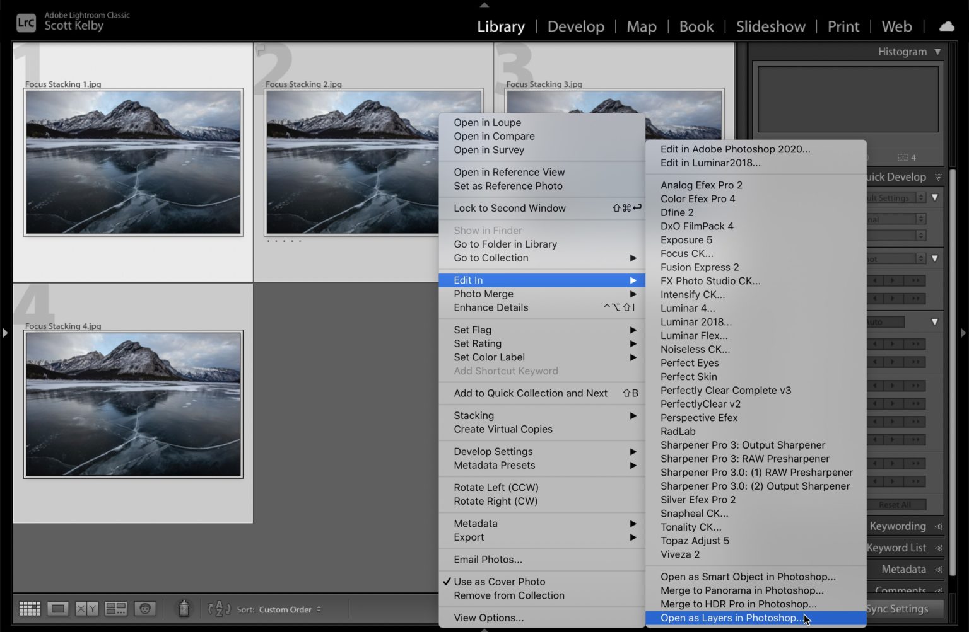Viewport: 969px width, 632px height.
Task: Collapse the Histogram panel with its triangle
Action: tap(938, 52)
